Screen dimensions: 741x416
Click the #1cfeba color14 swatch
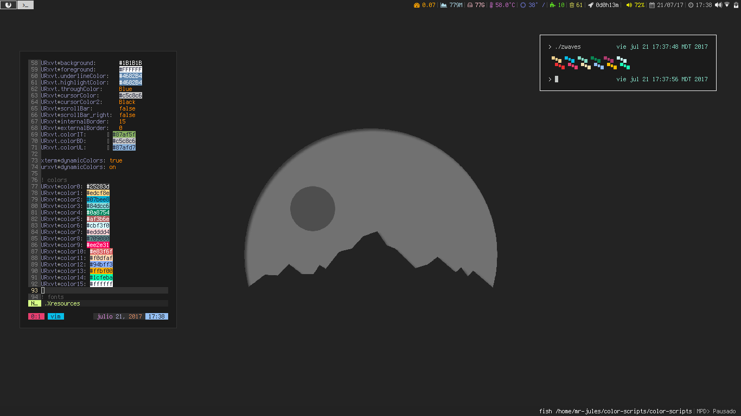[x=101, y=278]
